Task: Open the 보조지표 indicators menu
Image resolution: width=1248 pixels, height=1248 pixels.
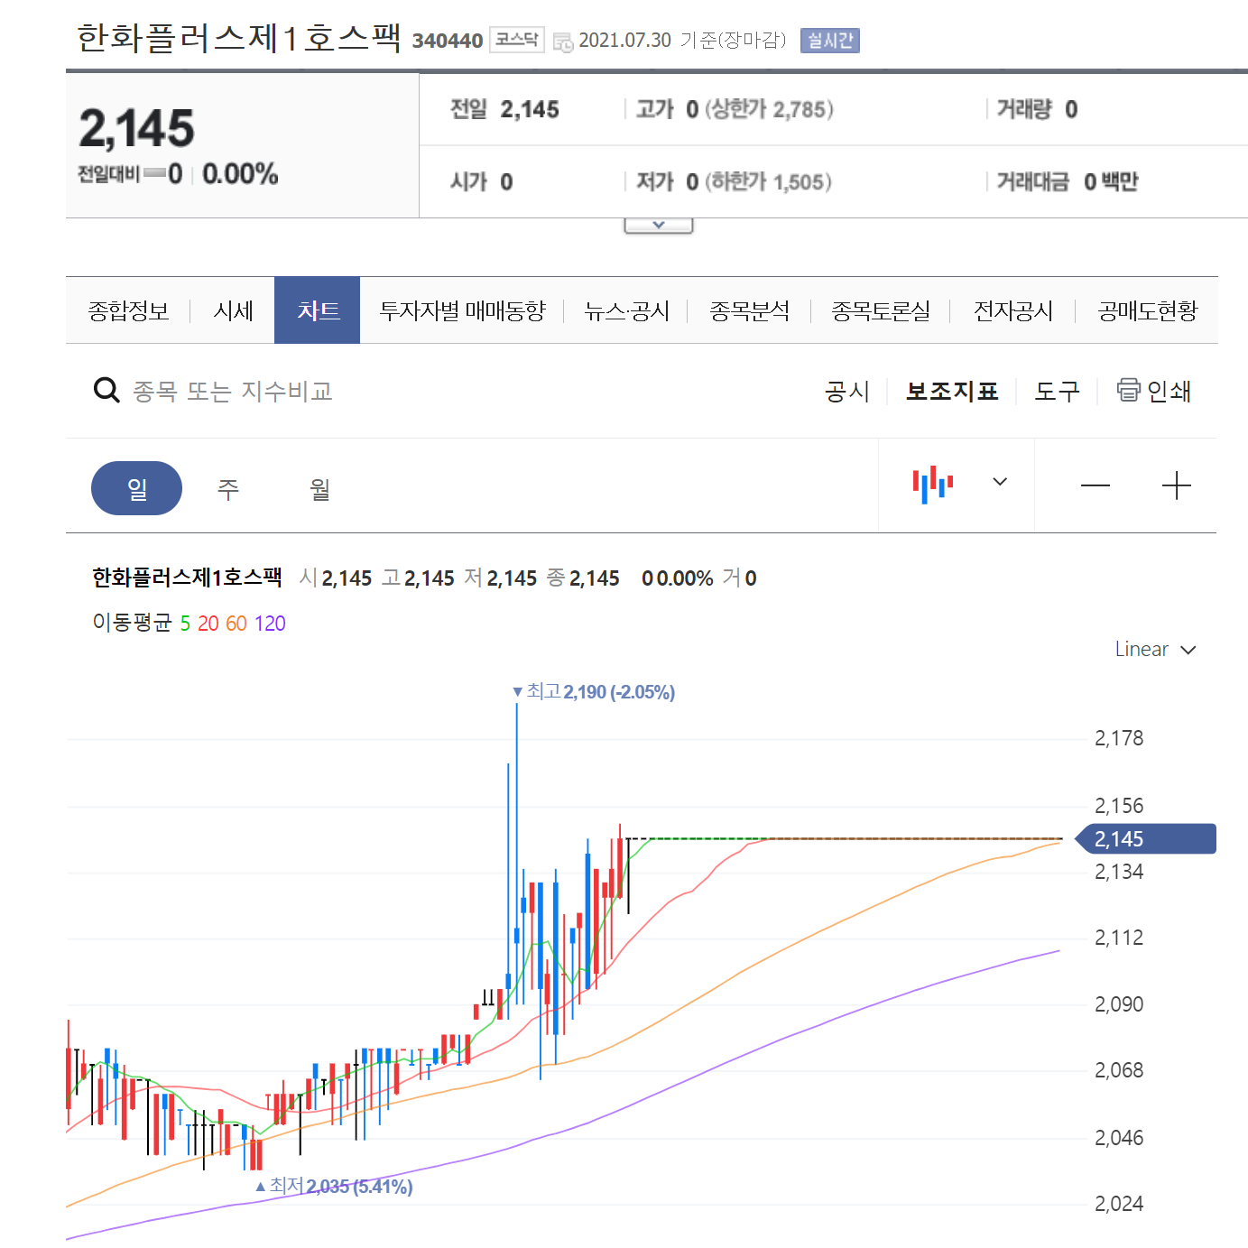Action: coord(952,391)
